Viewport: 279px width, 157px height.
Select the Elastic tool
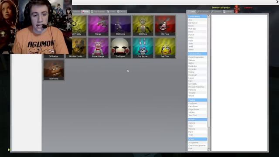click(x=197, y=26)
